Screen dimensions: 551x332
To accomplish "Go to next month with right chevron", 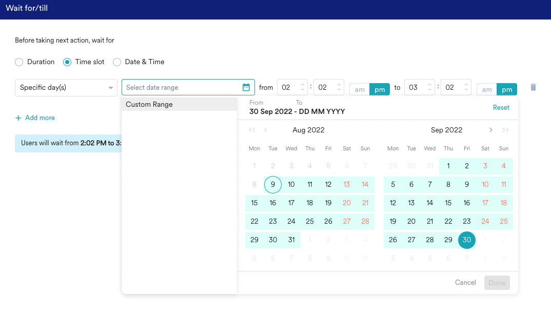I will 491,130.
